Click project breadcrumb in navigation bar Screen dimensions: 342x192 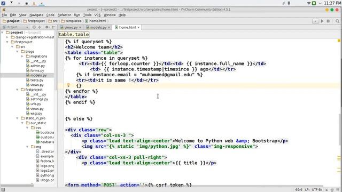[11, 21]
